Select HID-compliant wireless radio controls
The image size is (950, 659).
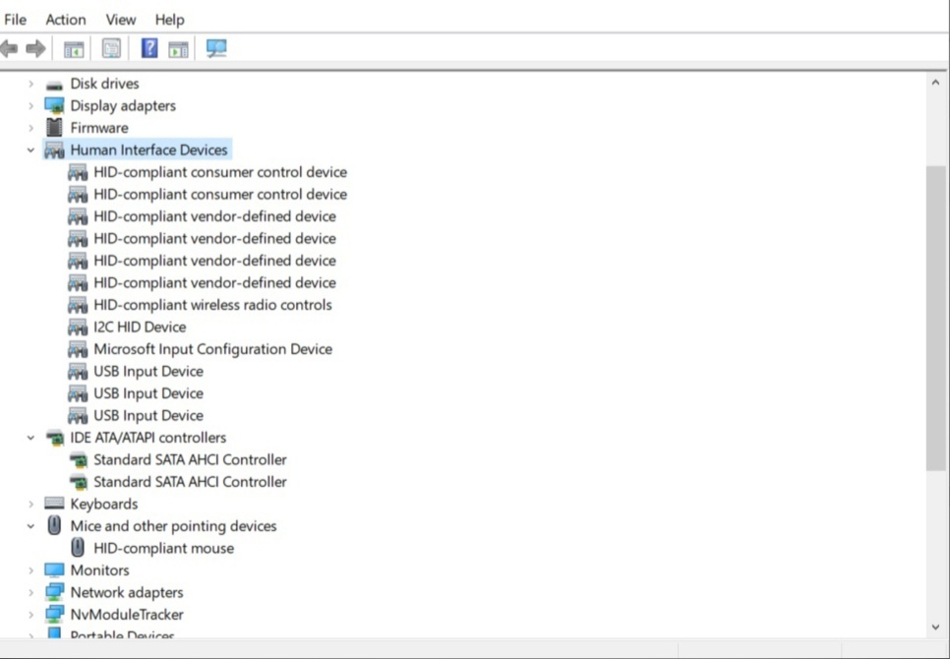pyautogui.click(x=212, y=305)
